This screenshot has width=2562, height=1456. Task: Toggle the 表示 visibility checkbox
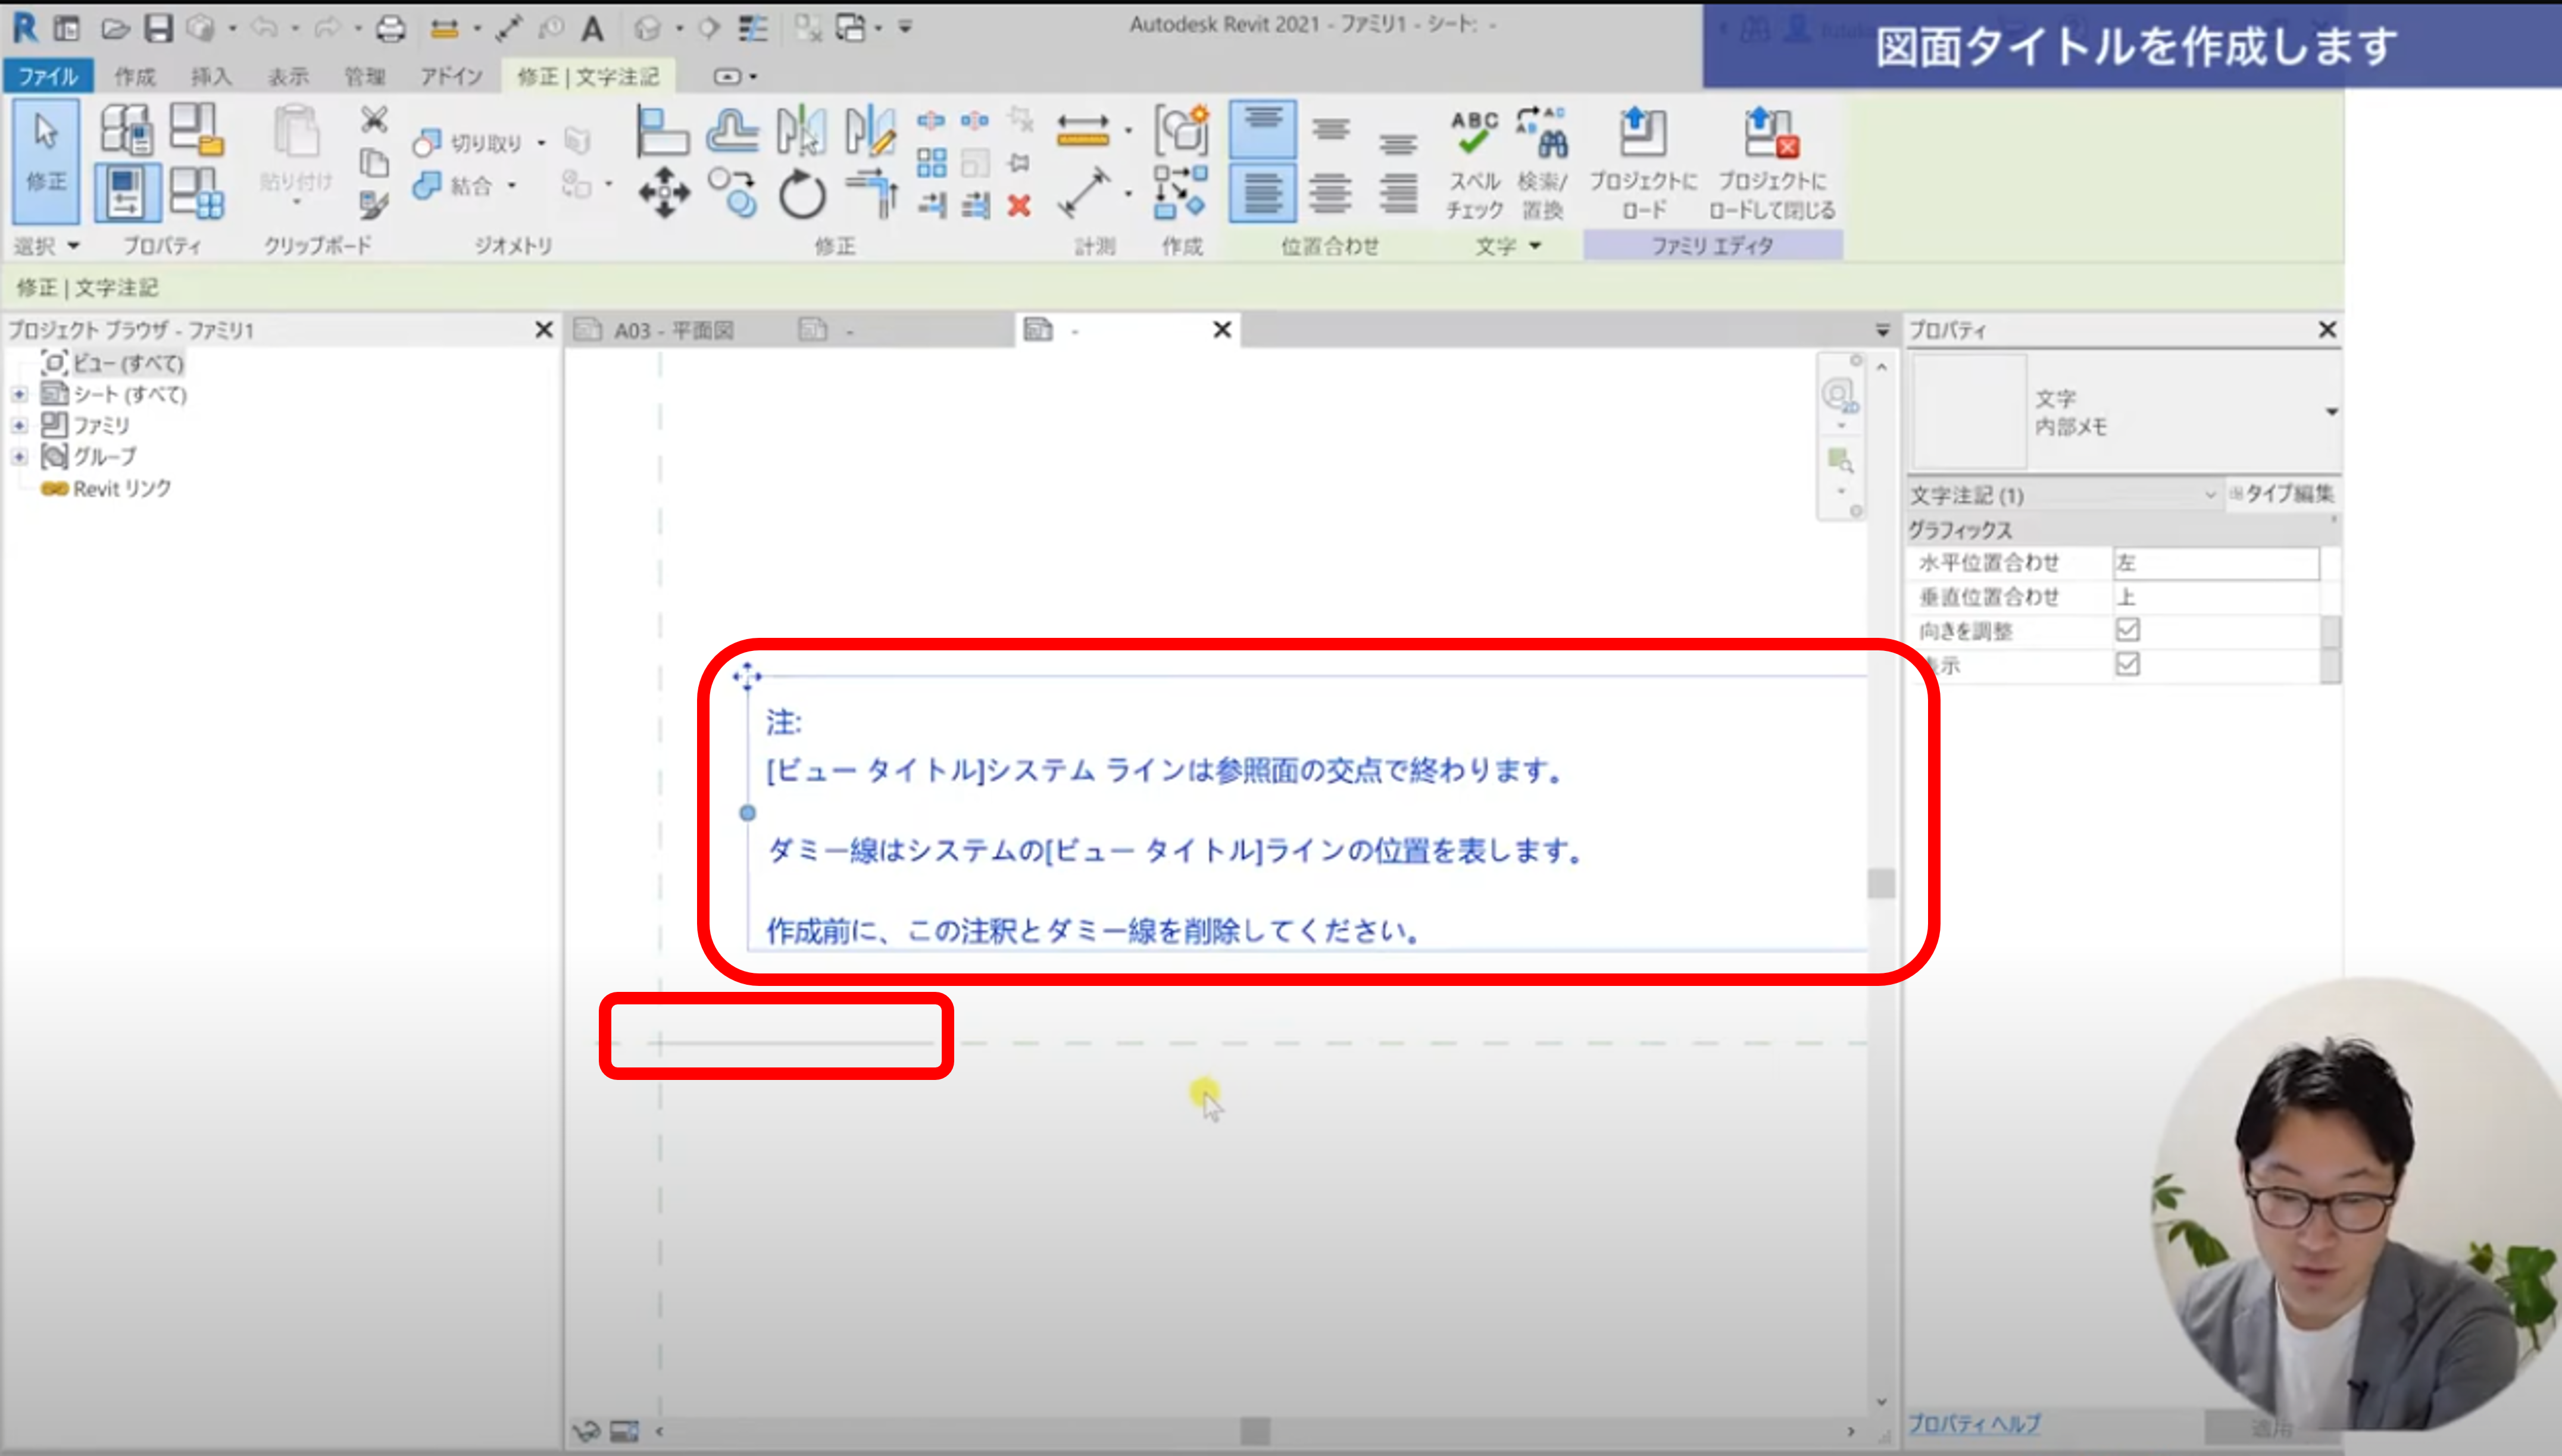(2127, 664)
